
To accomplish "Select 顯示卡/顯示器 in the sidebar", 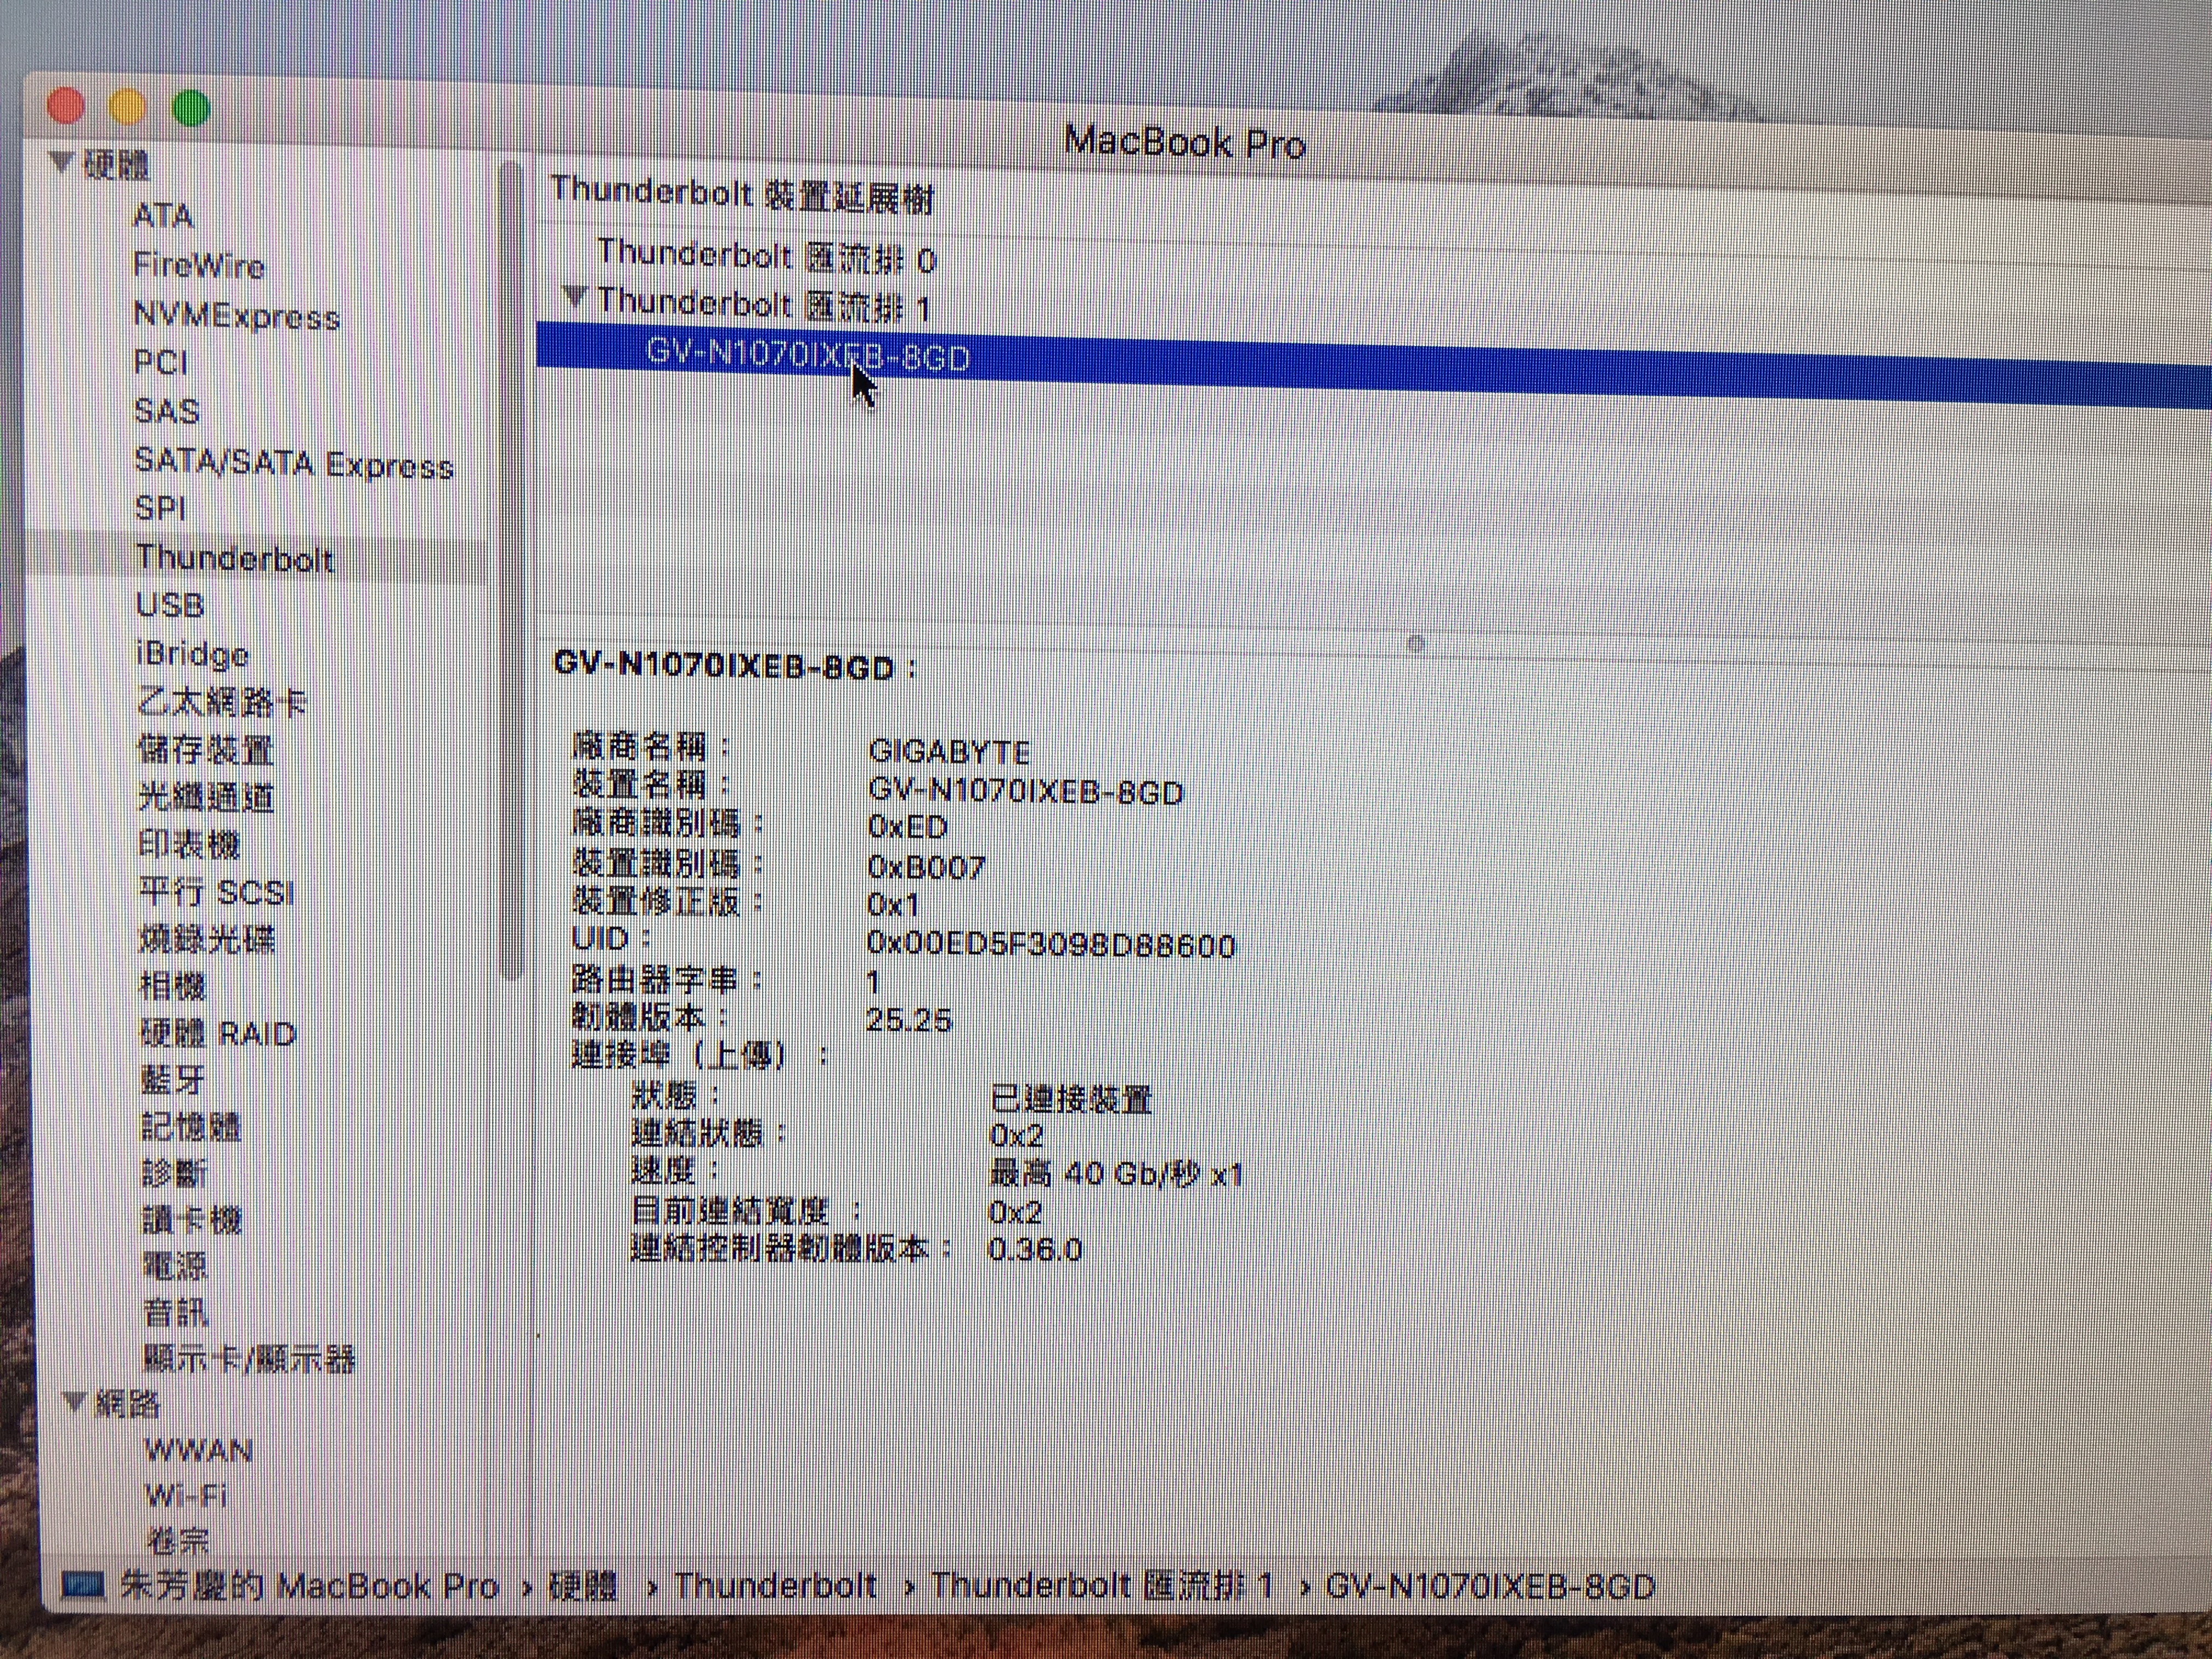I will tap(249, 1359).
